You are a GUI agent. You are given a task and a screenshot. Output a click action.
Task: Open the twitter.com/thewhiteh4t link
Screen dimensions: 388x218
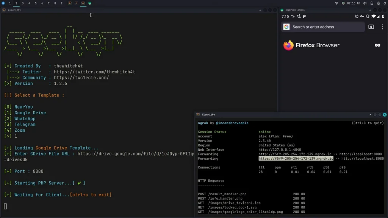point(94,72)
